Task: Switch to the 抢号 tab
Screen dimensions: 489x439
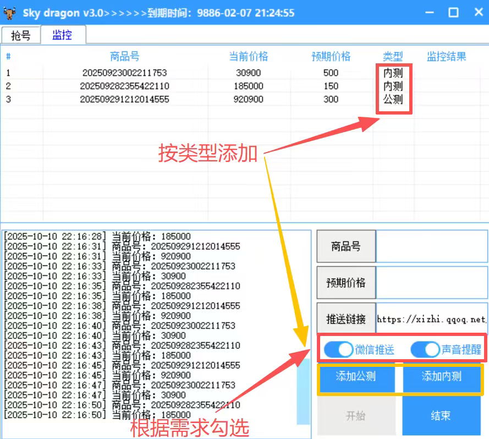Action: [21, 36]
